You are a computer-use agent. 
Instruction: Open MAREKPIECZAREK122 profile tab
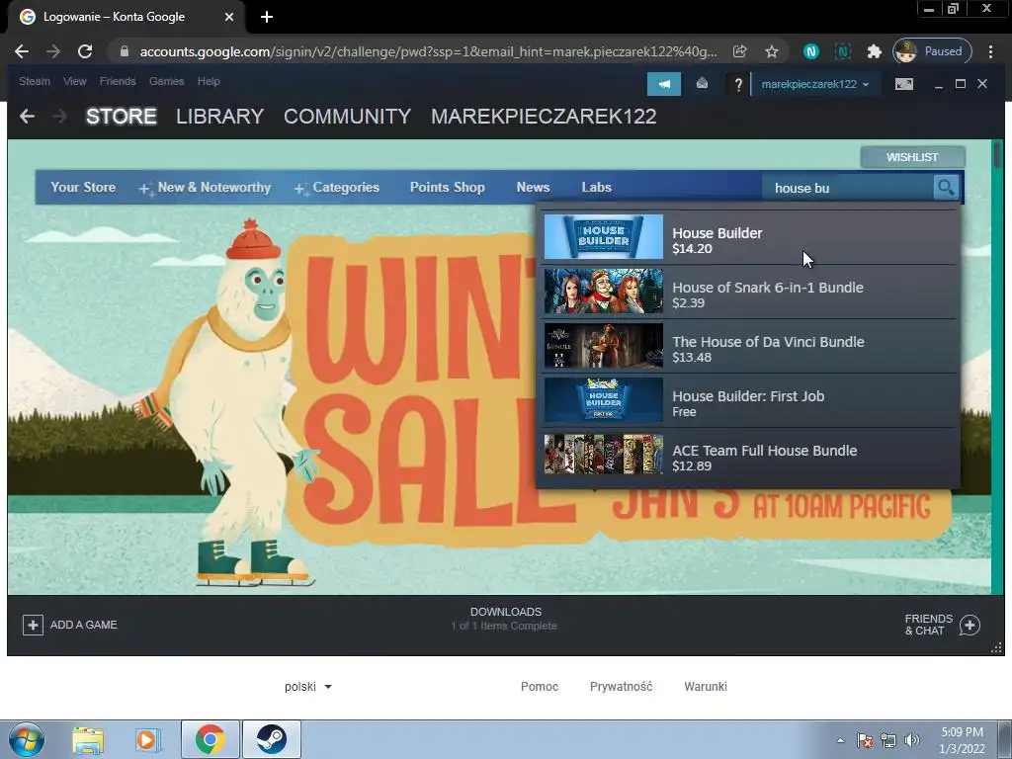coord(544,117)
